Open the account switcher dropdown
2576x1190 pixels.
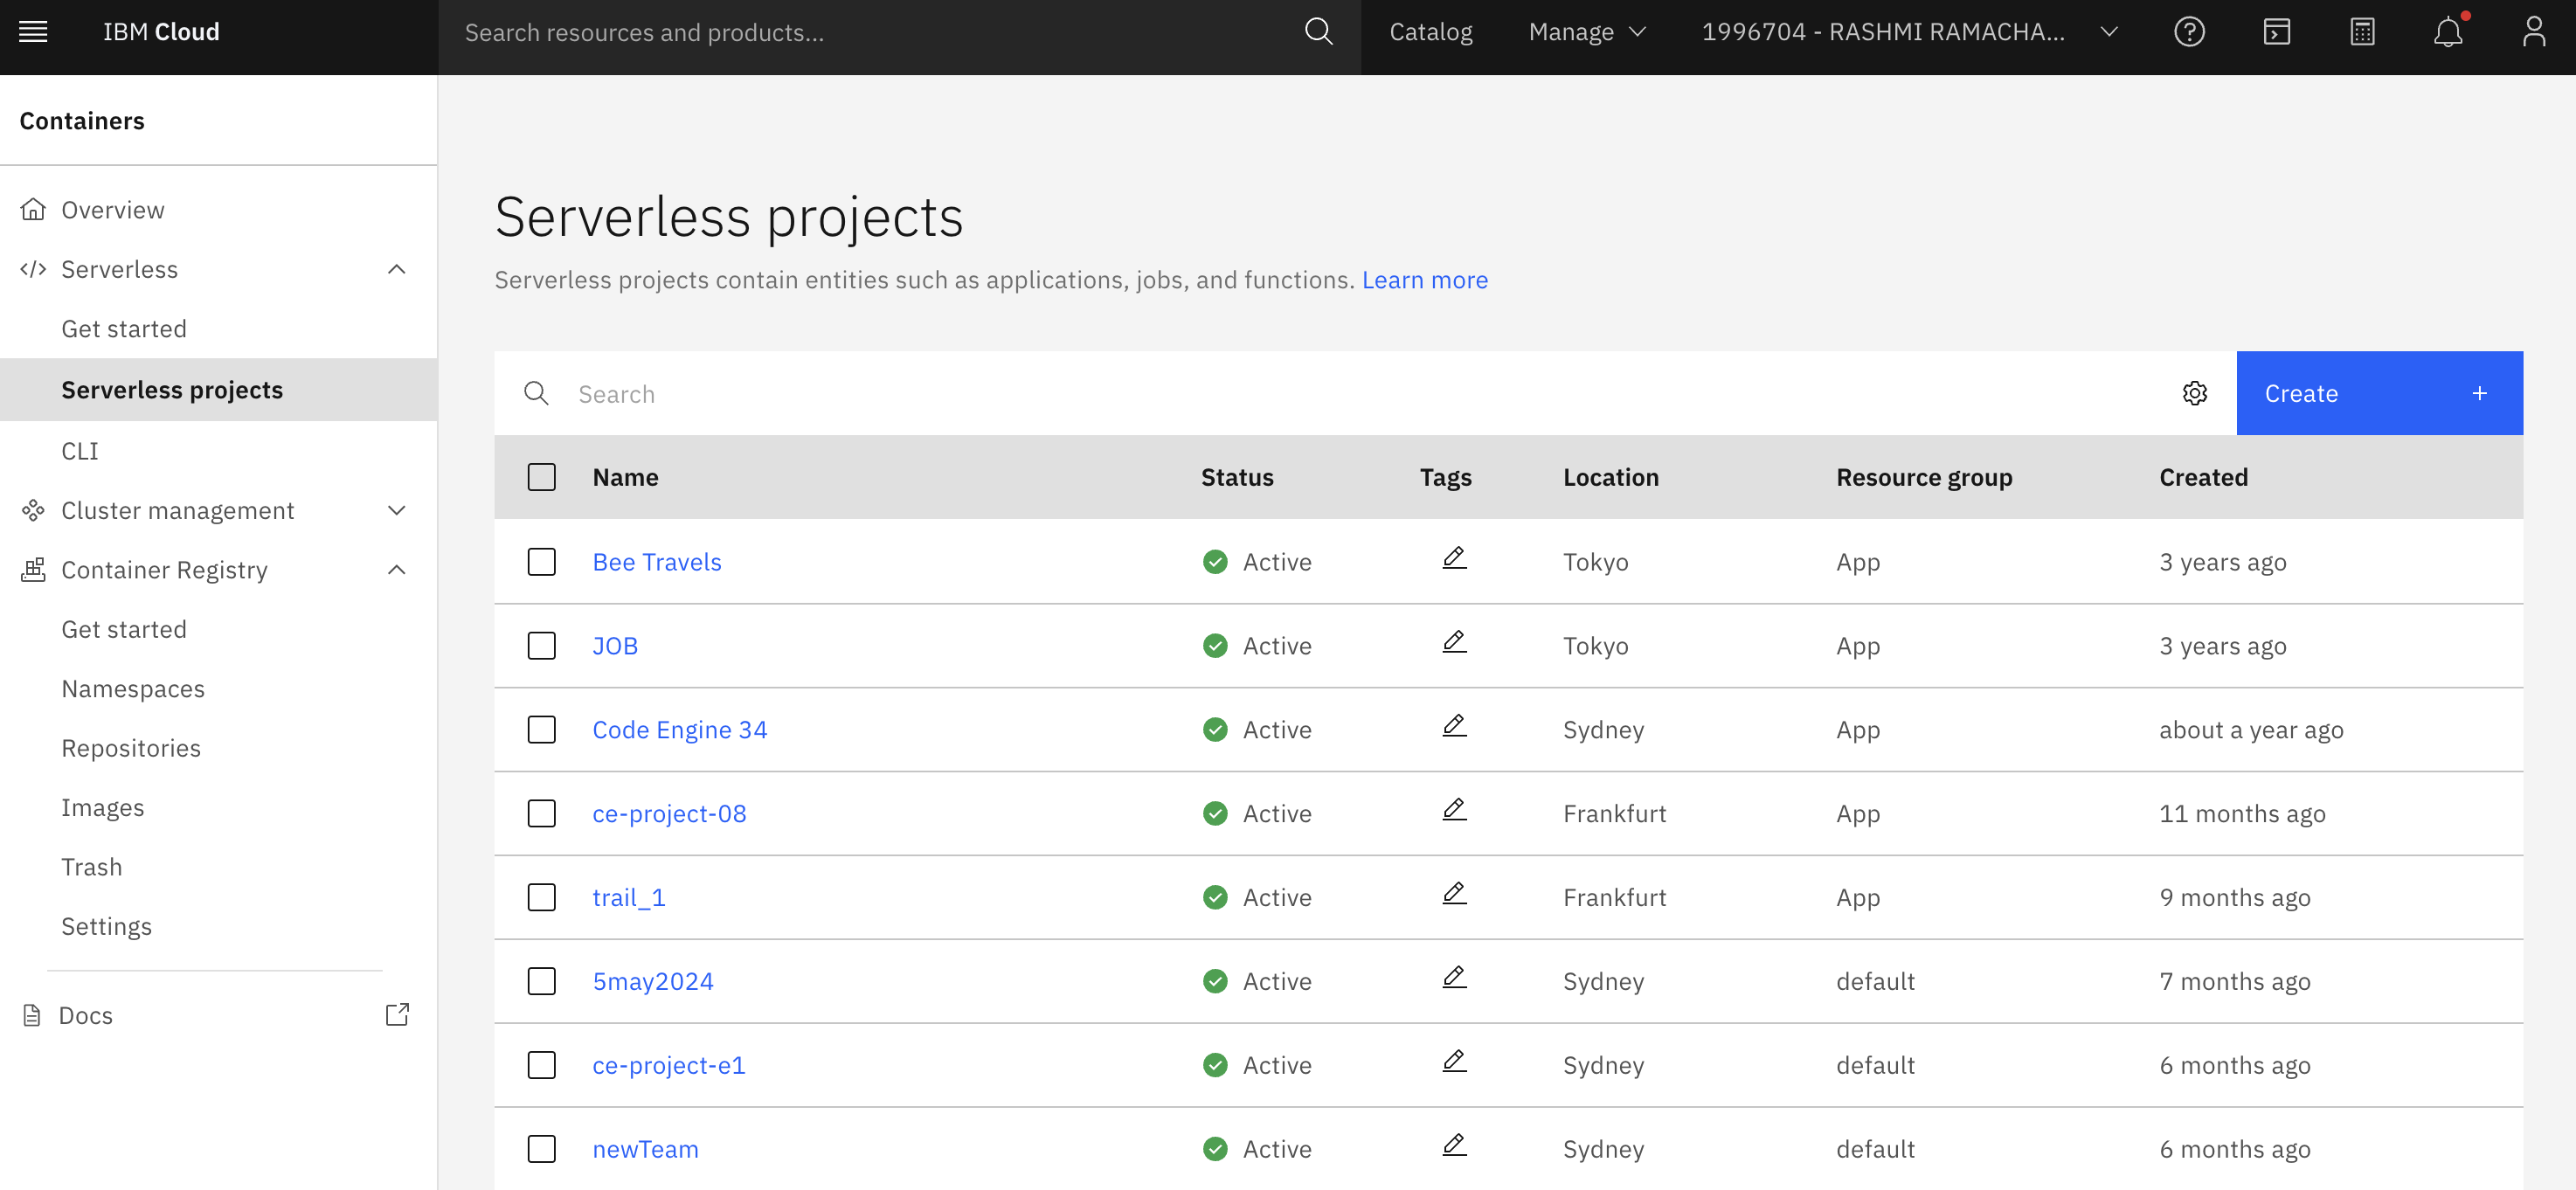(1909, 32)
